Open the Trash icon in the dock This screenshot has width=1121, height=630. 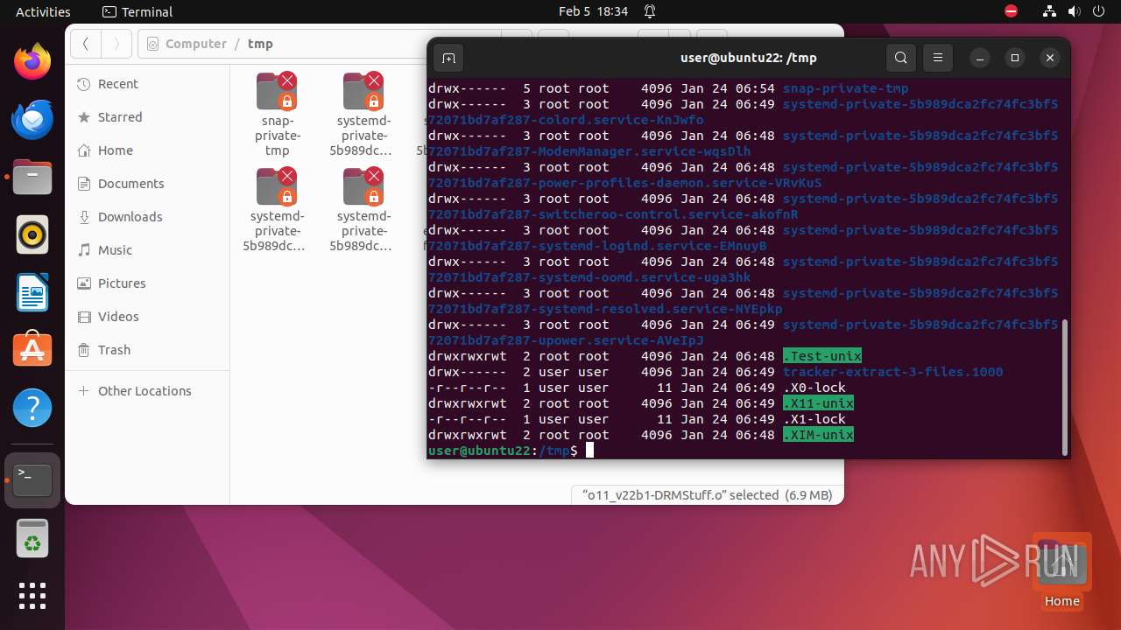(32, 538)
